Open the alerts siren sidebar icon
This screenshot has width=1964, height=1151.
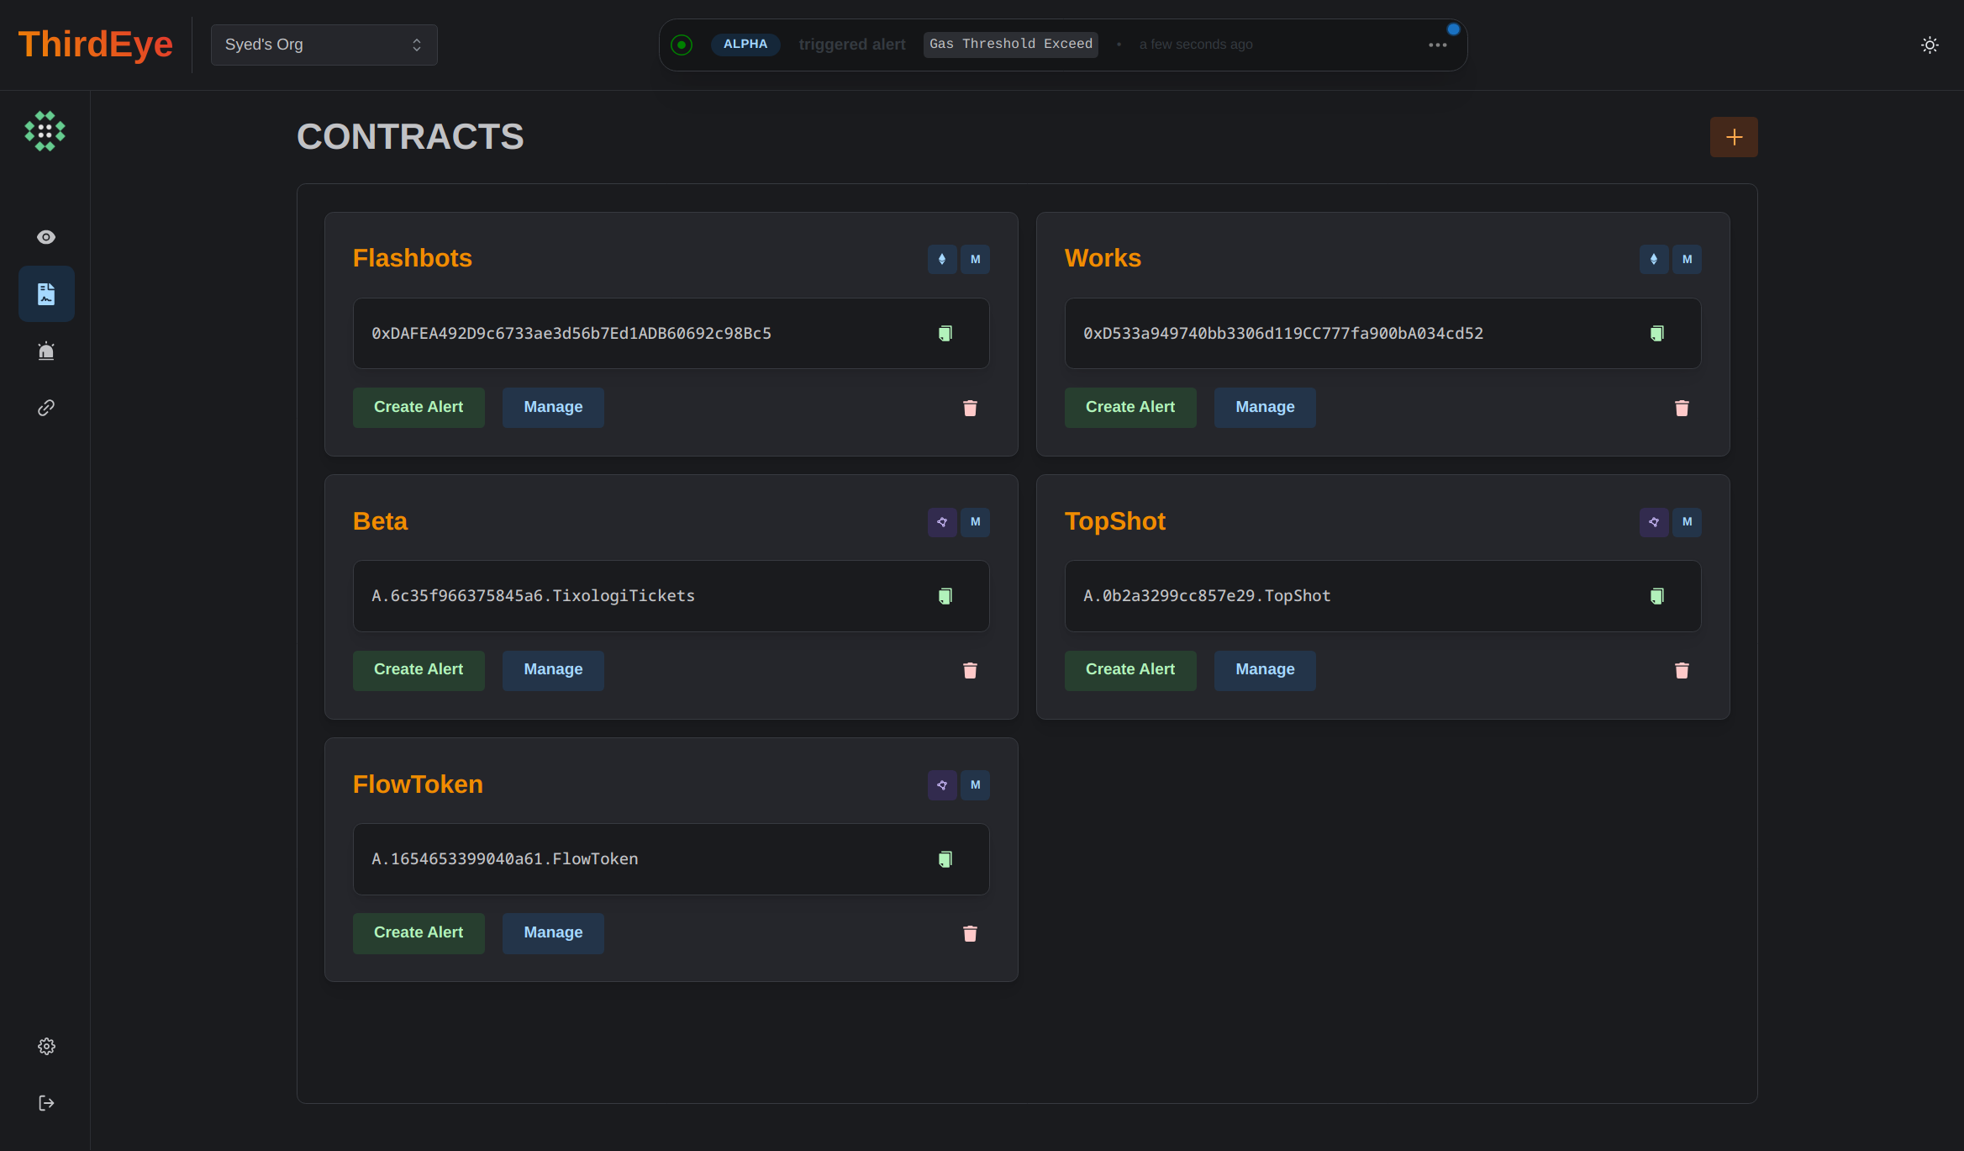[x=46, y=351]
